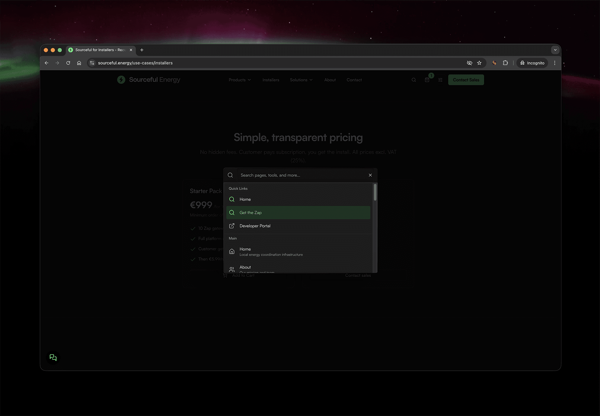
Task: Close the search dialog with X
Action: pos(370,175)
